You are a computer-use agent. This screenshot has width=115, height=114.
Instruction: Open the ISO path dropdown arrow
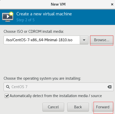pyautogui.click(x=84, y=40)
